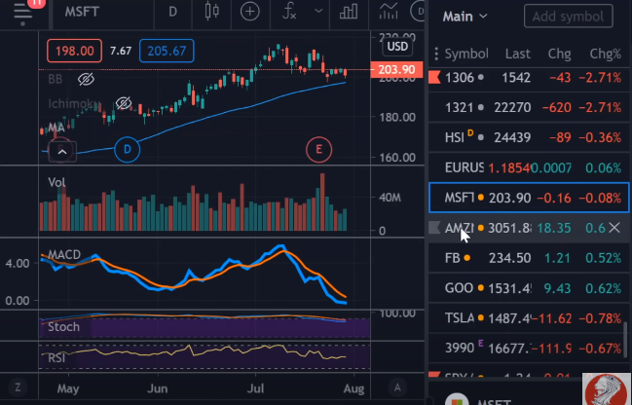Open the candlestick chart style selector

(x=211, y=12)
